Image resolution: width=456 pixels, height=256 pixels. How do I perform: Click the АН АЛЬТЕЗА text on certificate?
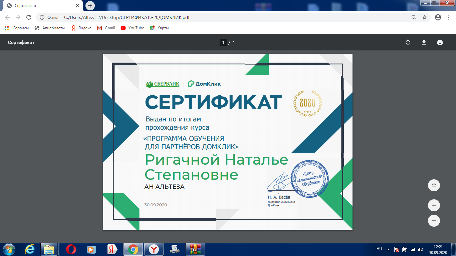[165, 187]
